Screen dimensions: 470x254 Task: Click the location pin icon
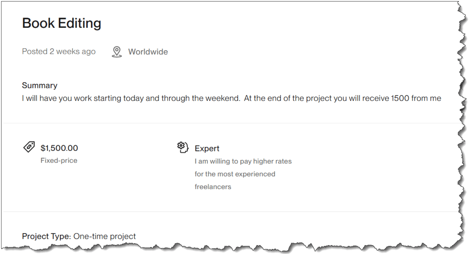117,52
